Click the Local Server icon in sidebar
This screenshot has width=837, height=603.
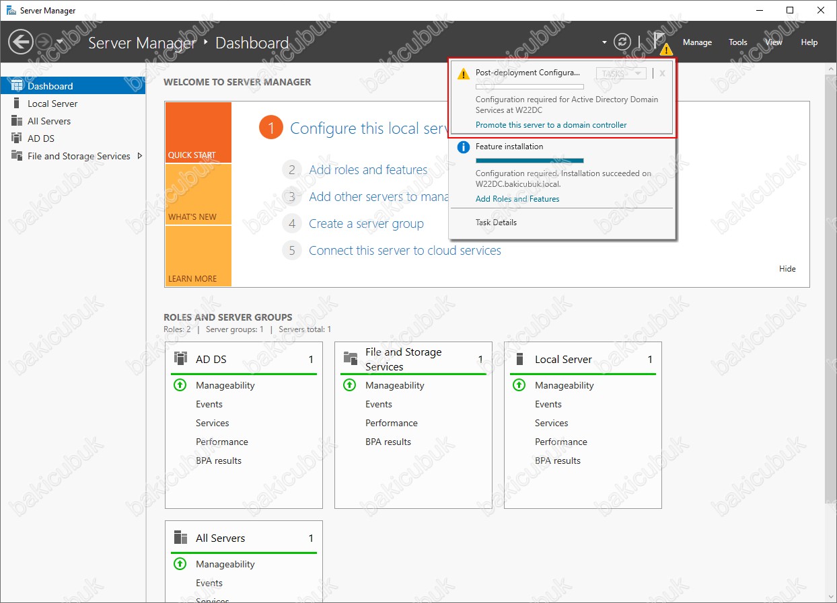coord(17,104)
